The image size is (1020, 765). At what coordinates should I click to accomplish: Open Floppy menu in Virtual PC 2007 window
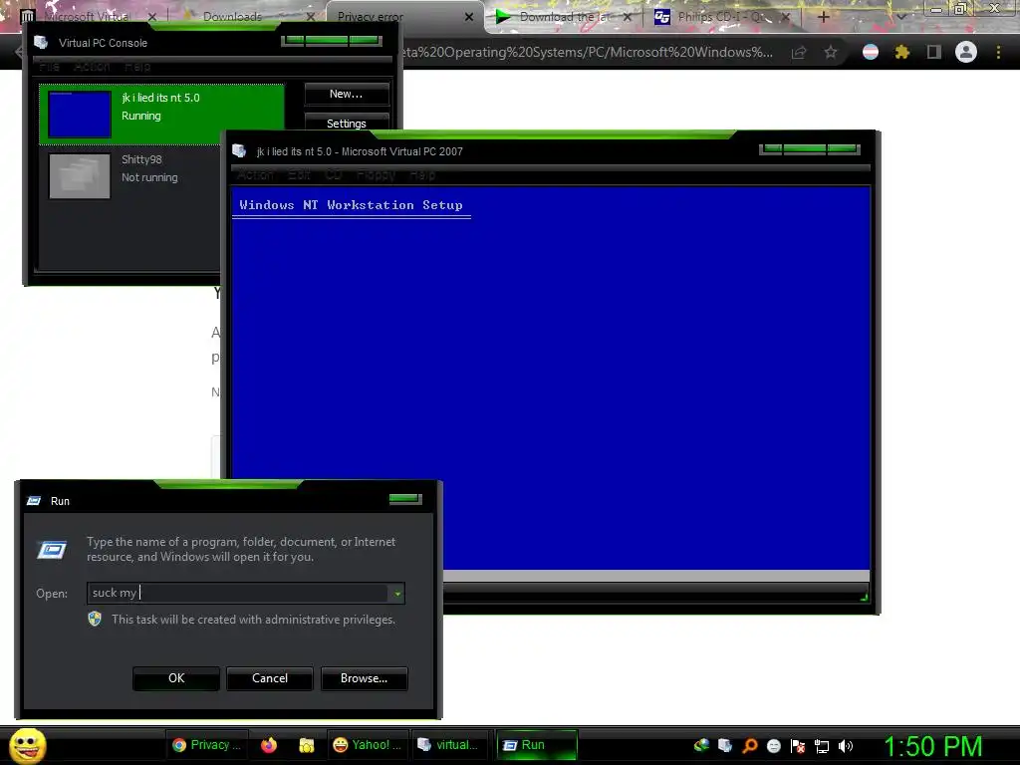(376, 175)
